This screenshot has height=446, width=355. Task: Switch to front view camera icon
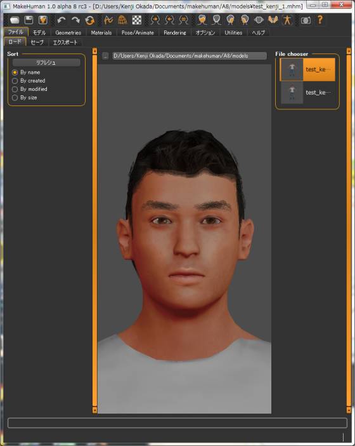point(202,20)
